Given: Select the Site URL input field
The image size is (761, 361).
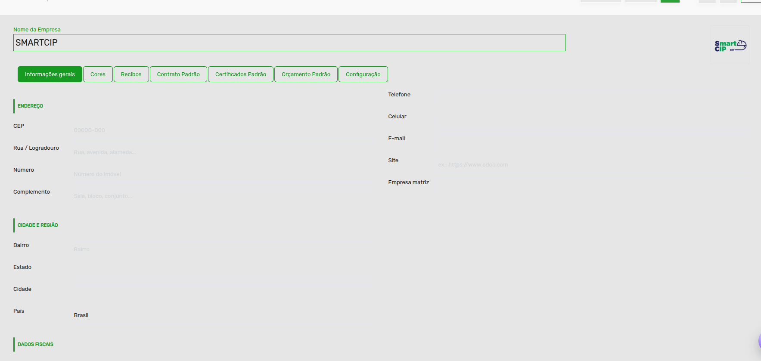Looking at the screenshot, I should (593, 165).
